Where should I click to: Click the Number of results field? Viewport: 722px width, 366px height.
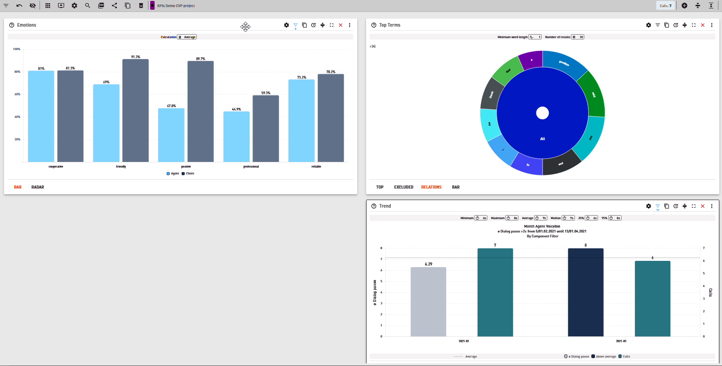pos(578,37)
